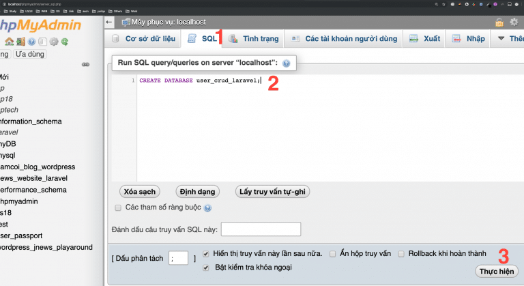Reload navigation panel with green refresh icon
This screenshot has height=286, width=524.
coord(65,42)
